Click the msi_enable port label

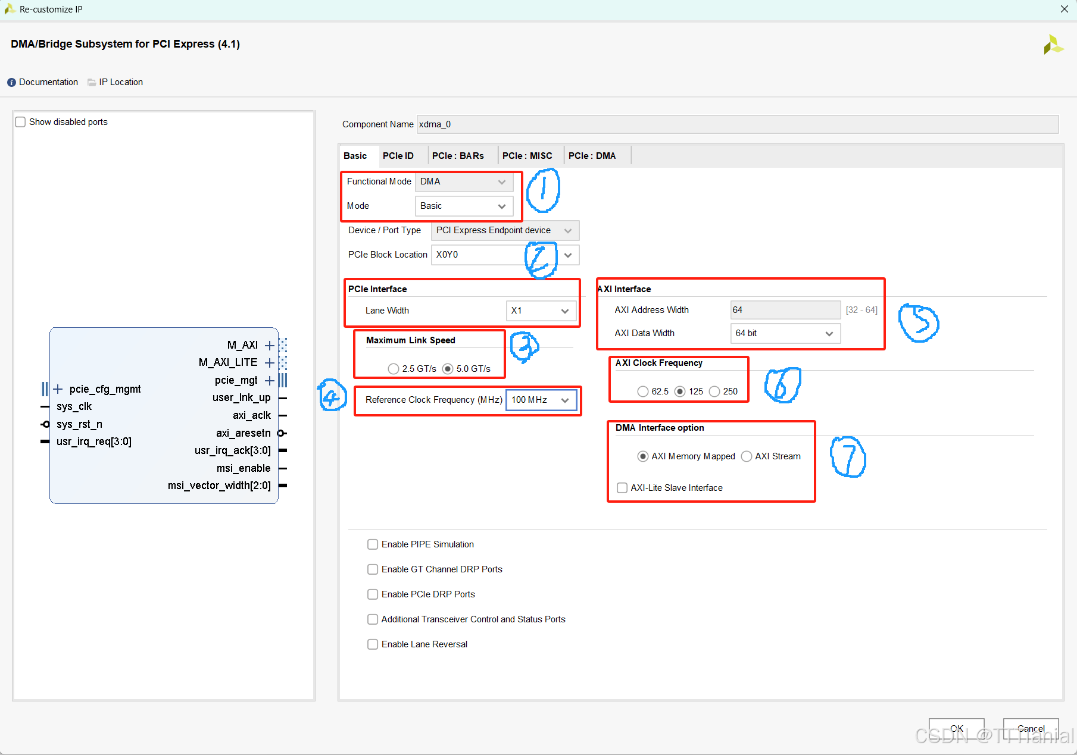pyautogui.click(x=244, y=468)
